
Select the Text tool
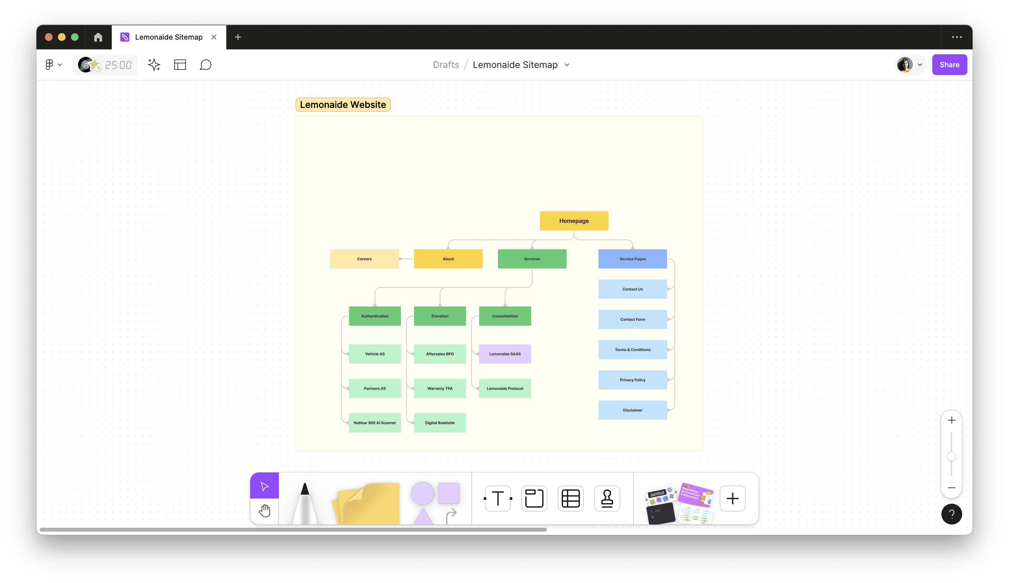coord(498,499)
